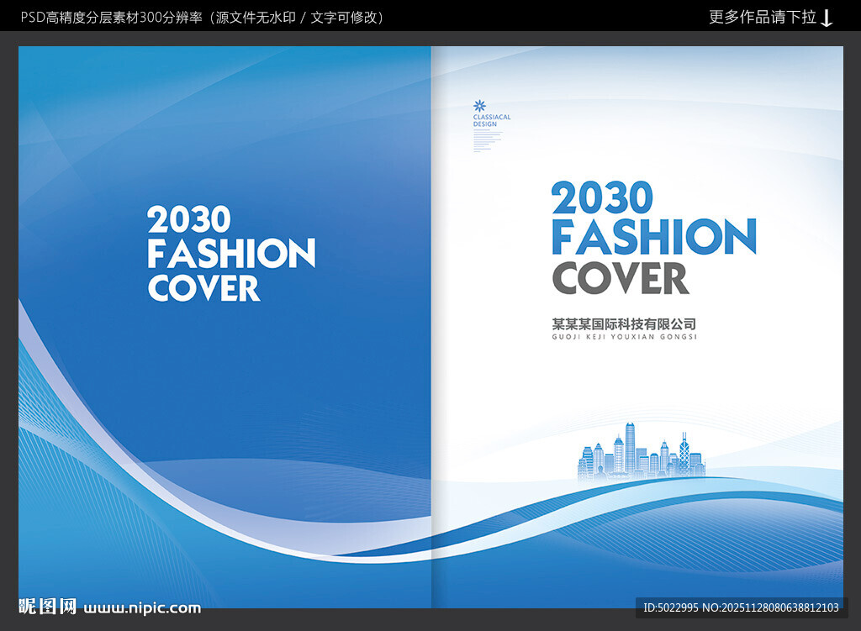This screenshot has width=861, height=631.
Task: Click the white COVER text on left cover
Action: [x=203, y=288]
